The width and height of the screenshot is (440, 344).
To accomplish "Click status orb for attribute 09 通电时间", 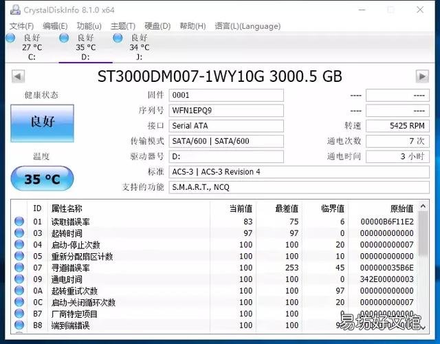I will (x=19, y=279).
